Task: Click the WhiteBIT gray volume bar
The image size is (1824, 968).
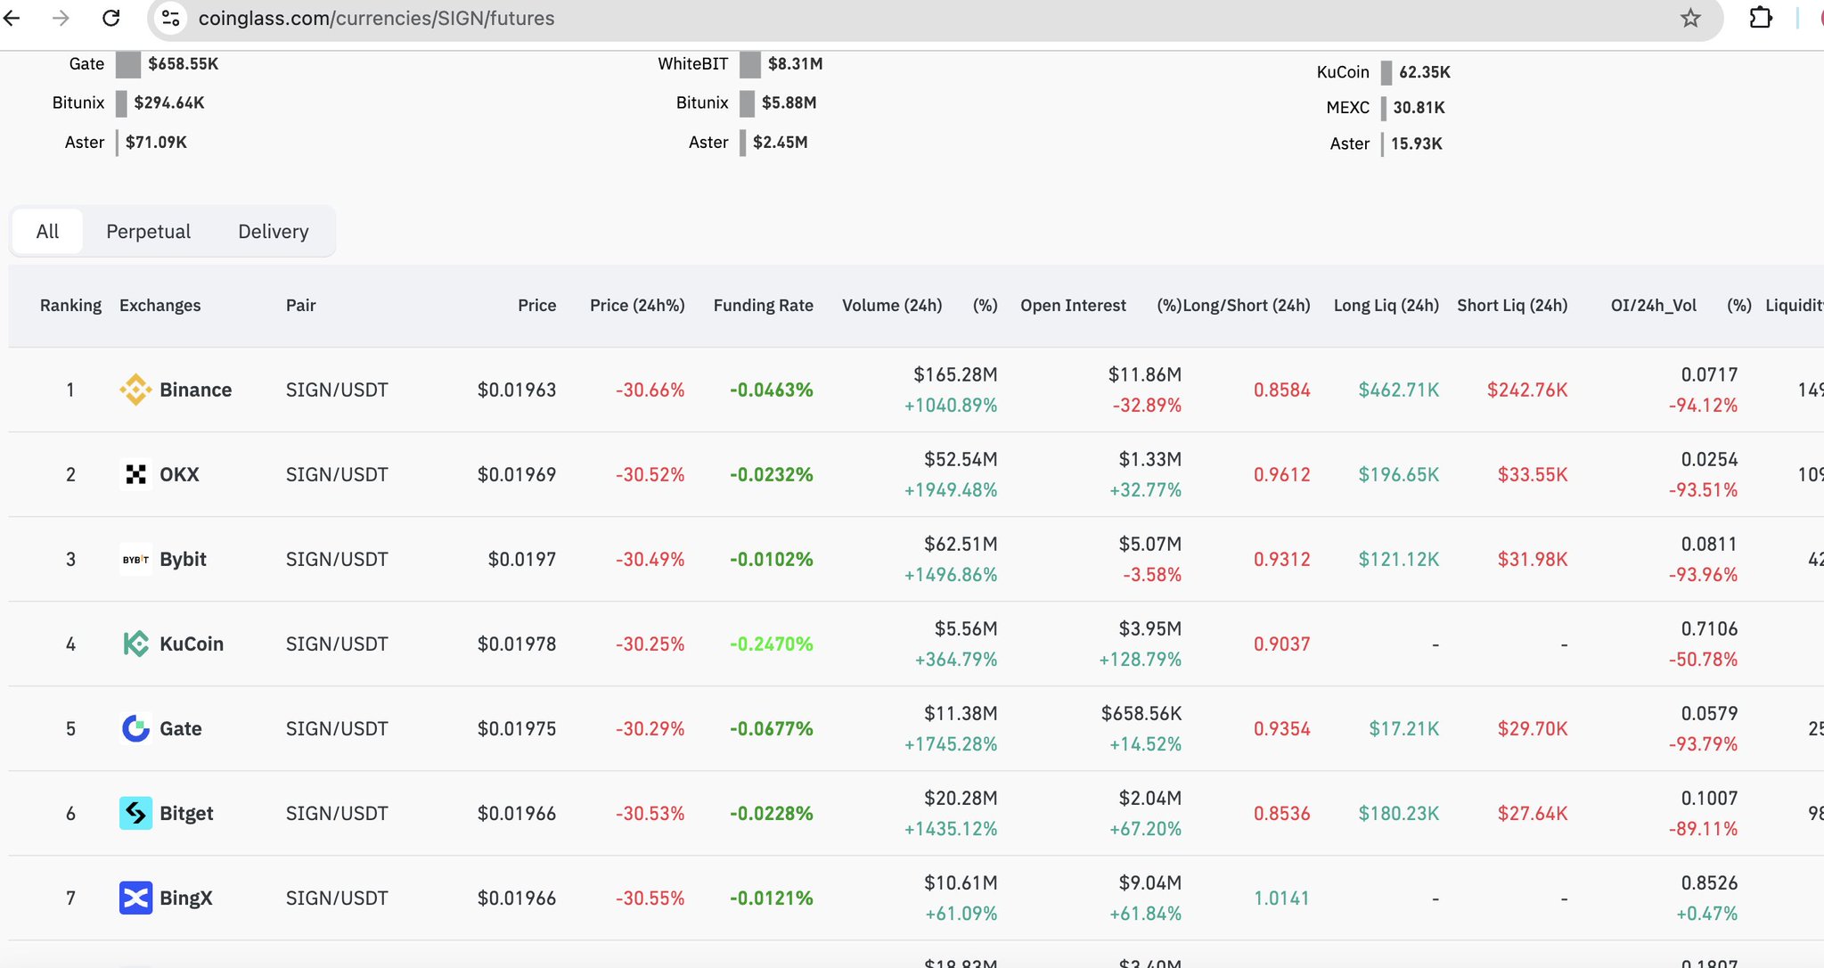Action: [750, 64]
